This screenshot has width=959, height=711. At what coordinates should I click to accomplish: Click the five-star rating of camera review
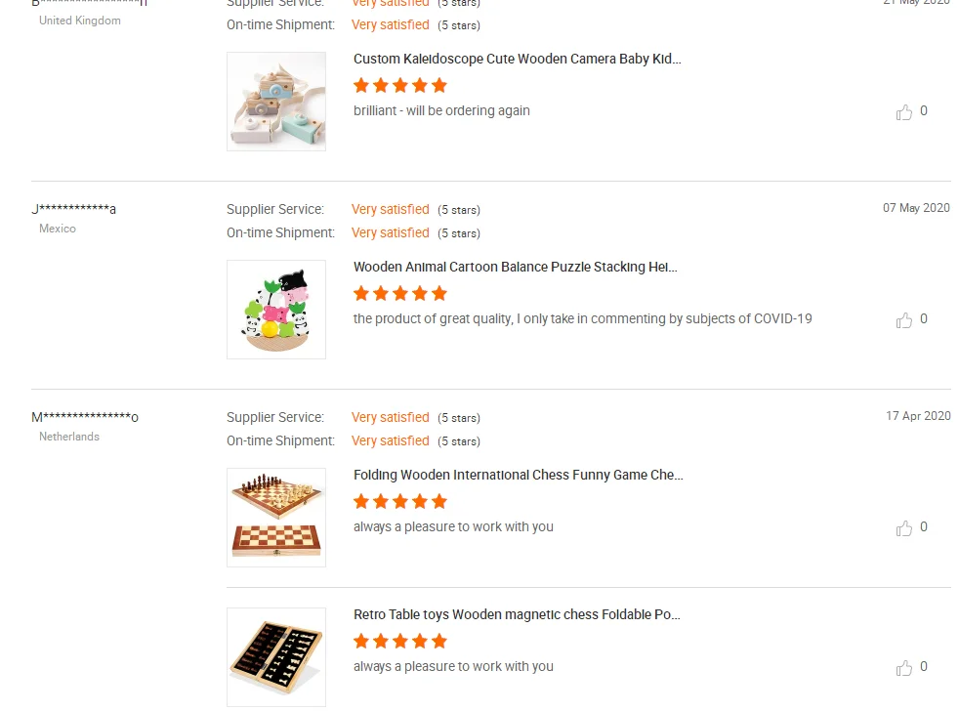pyautogui.click(x=400, y=86)
